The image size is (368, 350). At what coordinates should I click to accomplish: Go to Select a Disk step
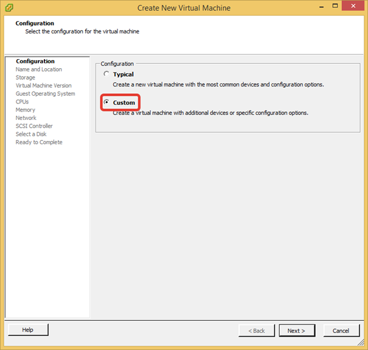click(31, 134)
